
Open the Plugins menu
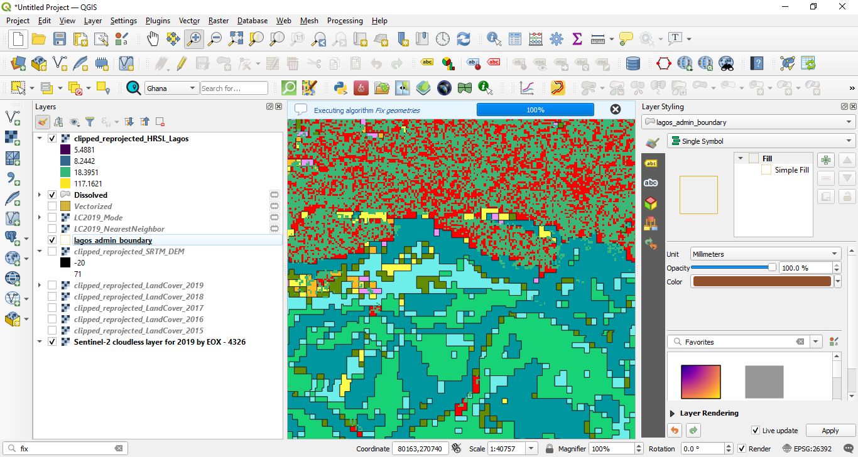158,21
